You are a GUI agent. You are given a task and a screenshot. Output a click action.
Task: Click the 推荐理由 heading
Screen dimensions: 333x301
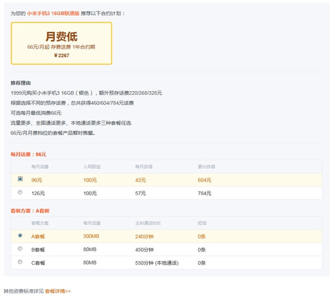[x=20, y=83]
